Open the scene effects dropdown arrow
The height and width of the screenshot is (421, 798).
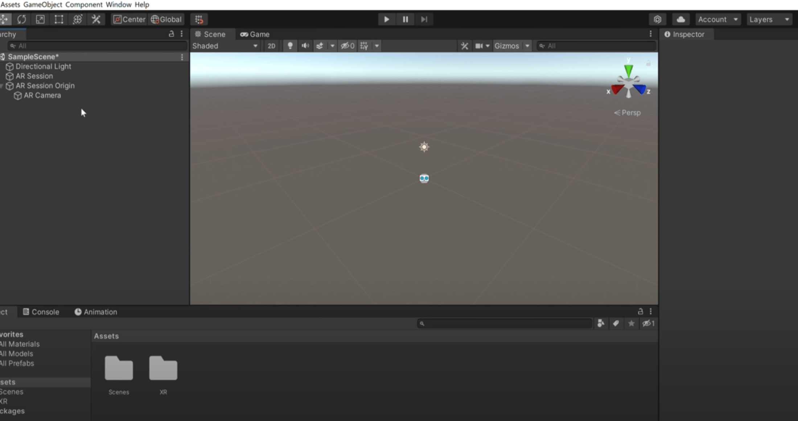click(332, 46)
